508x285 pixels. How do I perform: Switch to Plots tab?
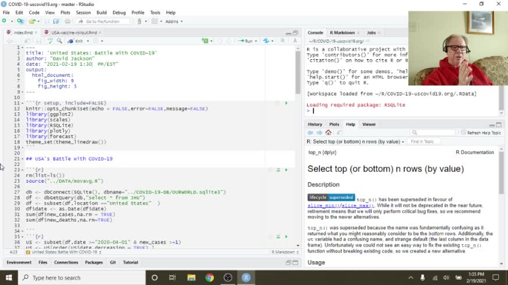(x=334, y=124)
